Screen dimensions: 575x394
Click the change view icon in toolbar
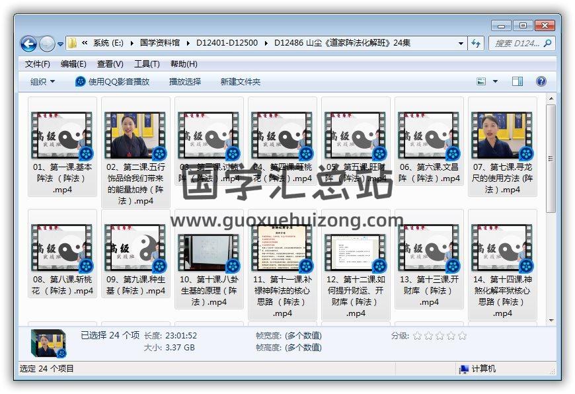(x=482, y=81)
